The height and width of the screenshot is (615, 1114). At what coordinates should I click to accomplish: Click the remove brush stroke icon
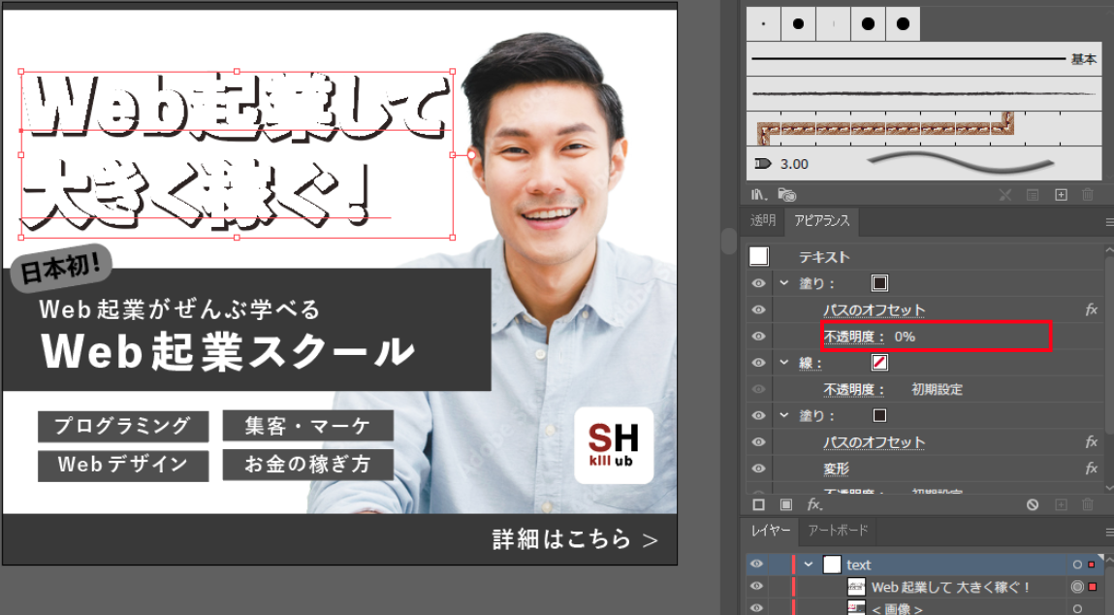tap(1004, 194)
